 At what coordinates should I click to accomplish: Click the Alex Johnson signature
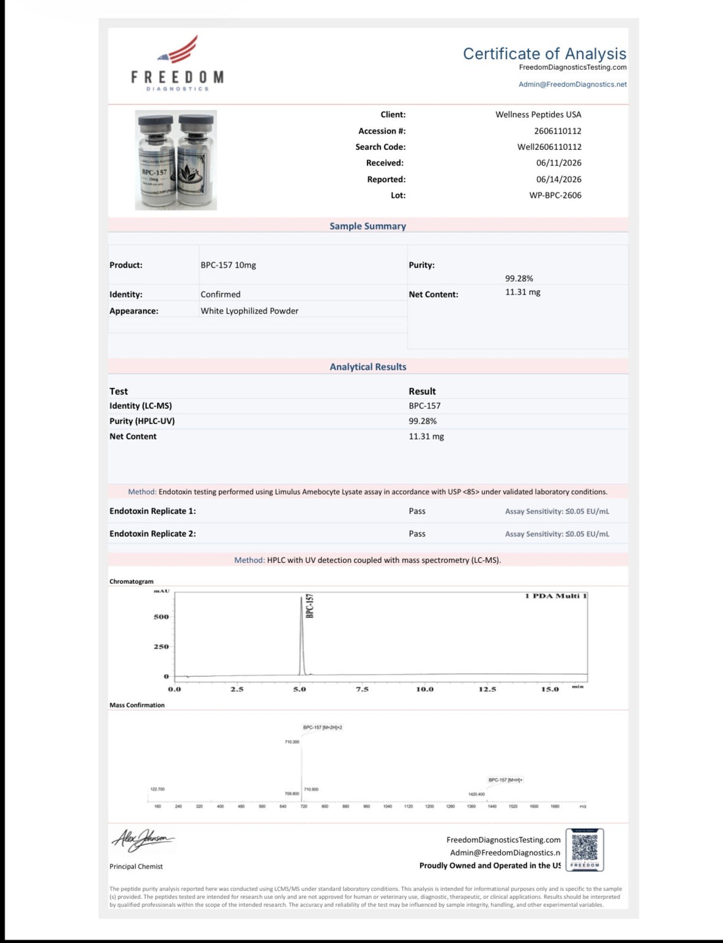[x=143, y=840]
